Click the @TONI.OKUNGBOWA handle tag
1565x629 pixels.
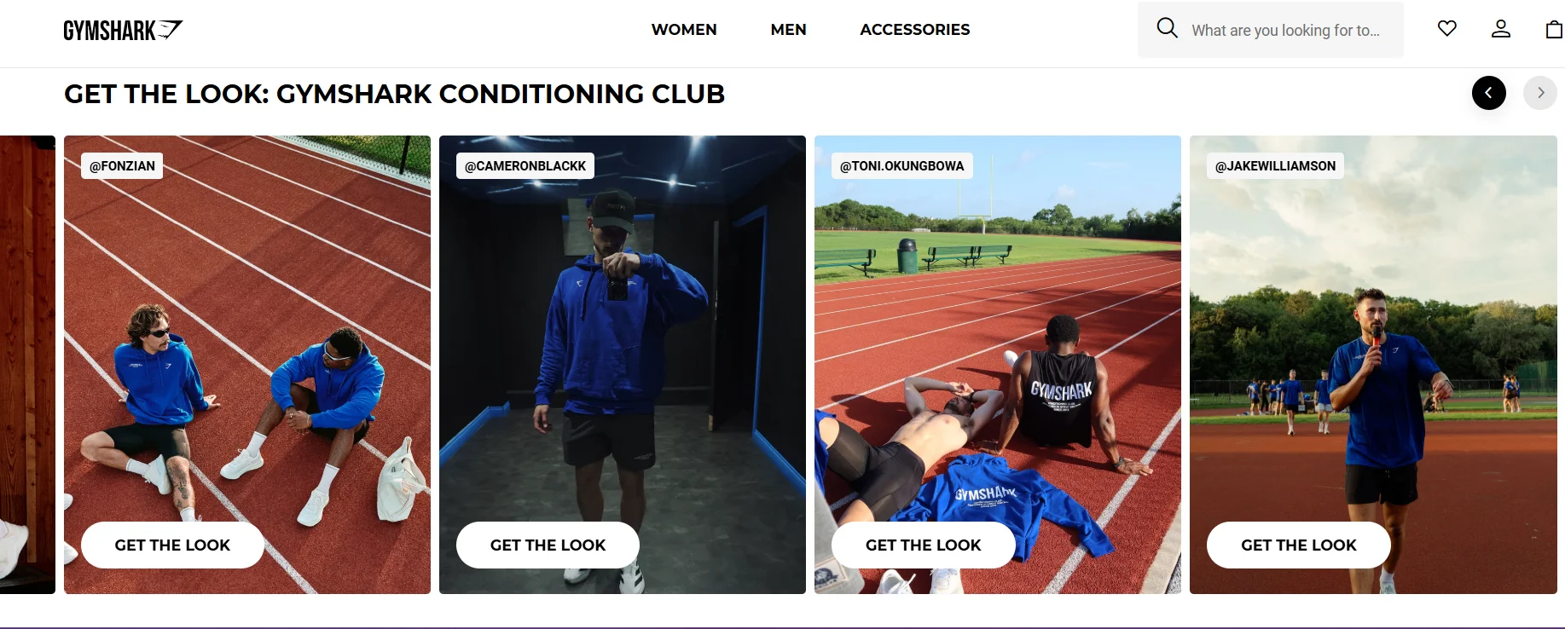point(902,166)
